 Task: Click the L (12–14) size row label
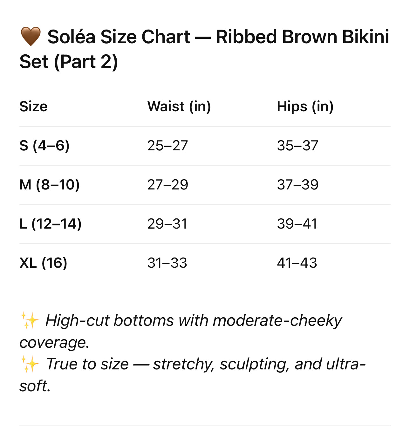click(x=50, y=224)
